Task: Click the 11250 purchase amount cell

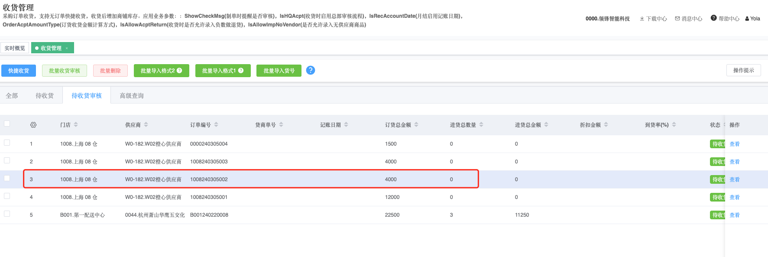Action: 522,215
